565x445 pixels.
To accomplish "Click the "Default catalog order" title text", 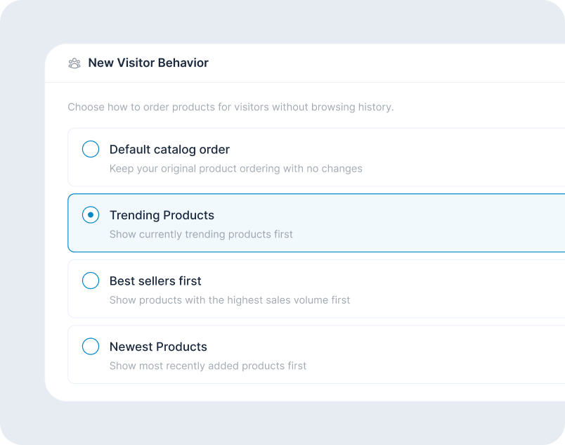I will pos(169,150).
